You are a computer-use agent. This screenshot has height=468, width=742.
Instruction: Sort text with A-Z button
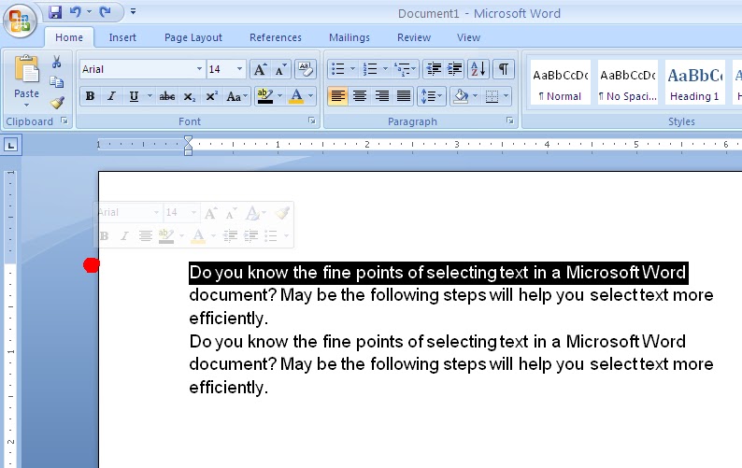click(x=478, y=69)
